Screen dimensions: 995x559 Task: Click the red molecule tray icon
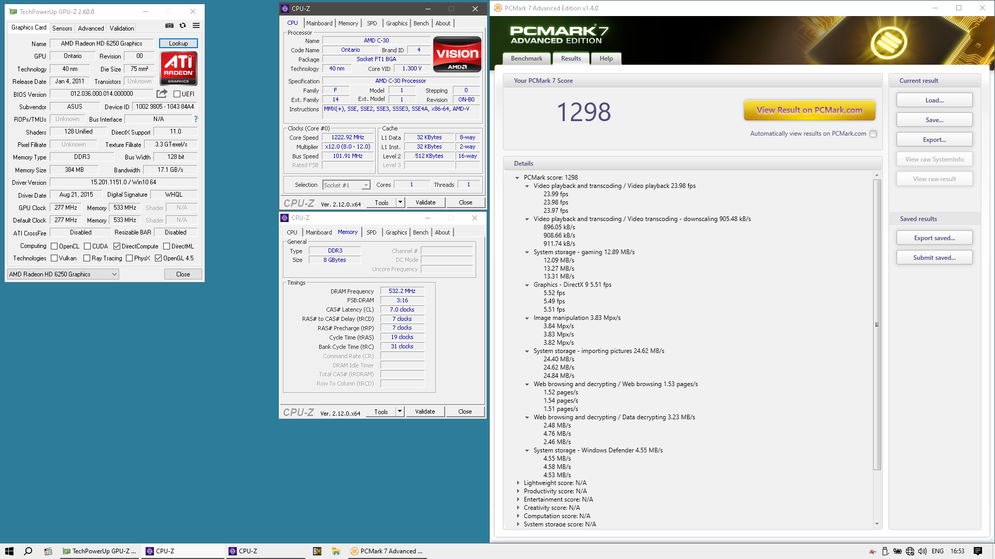coord(873,551)
